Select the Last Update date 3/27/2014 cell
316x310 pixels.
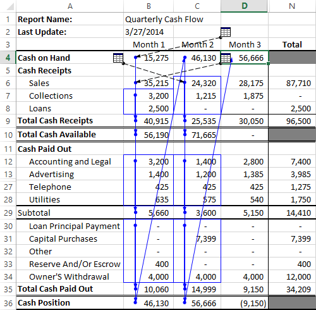(x=149, y=32)
